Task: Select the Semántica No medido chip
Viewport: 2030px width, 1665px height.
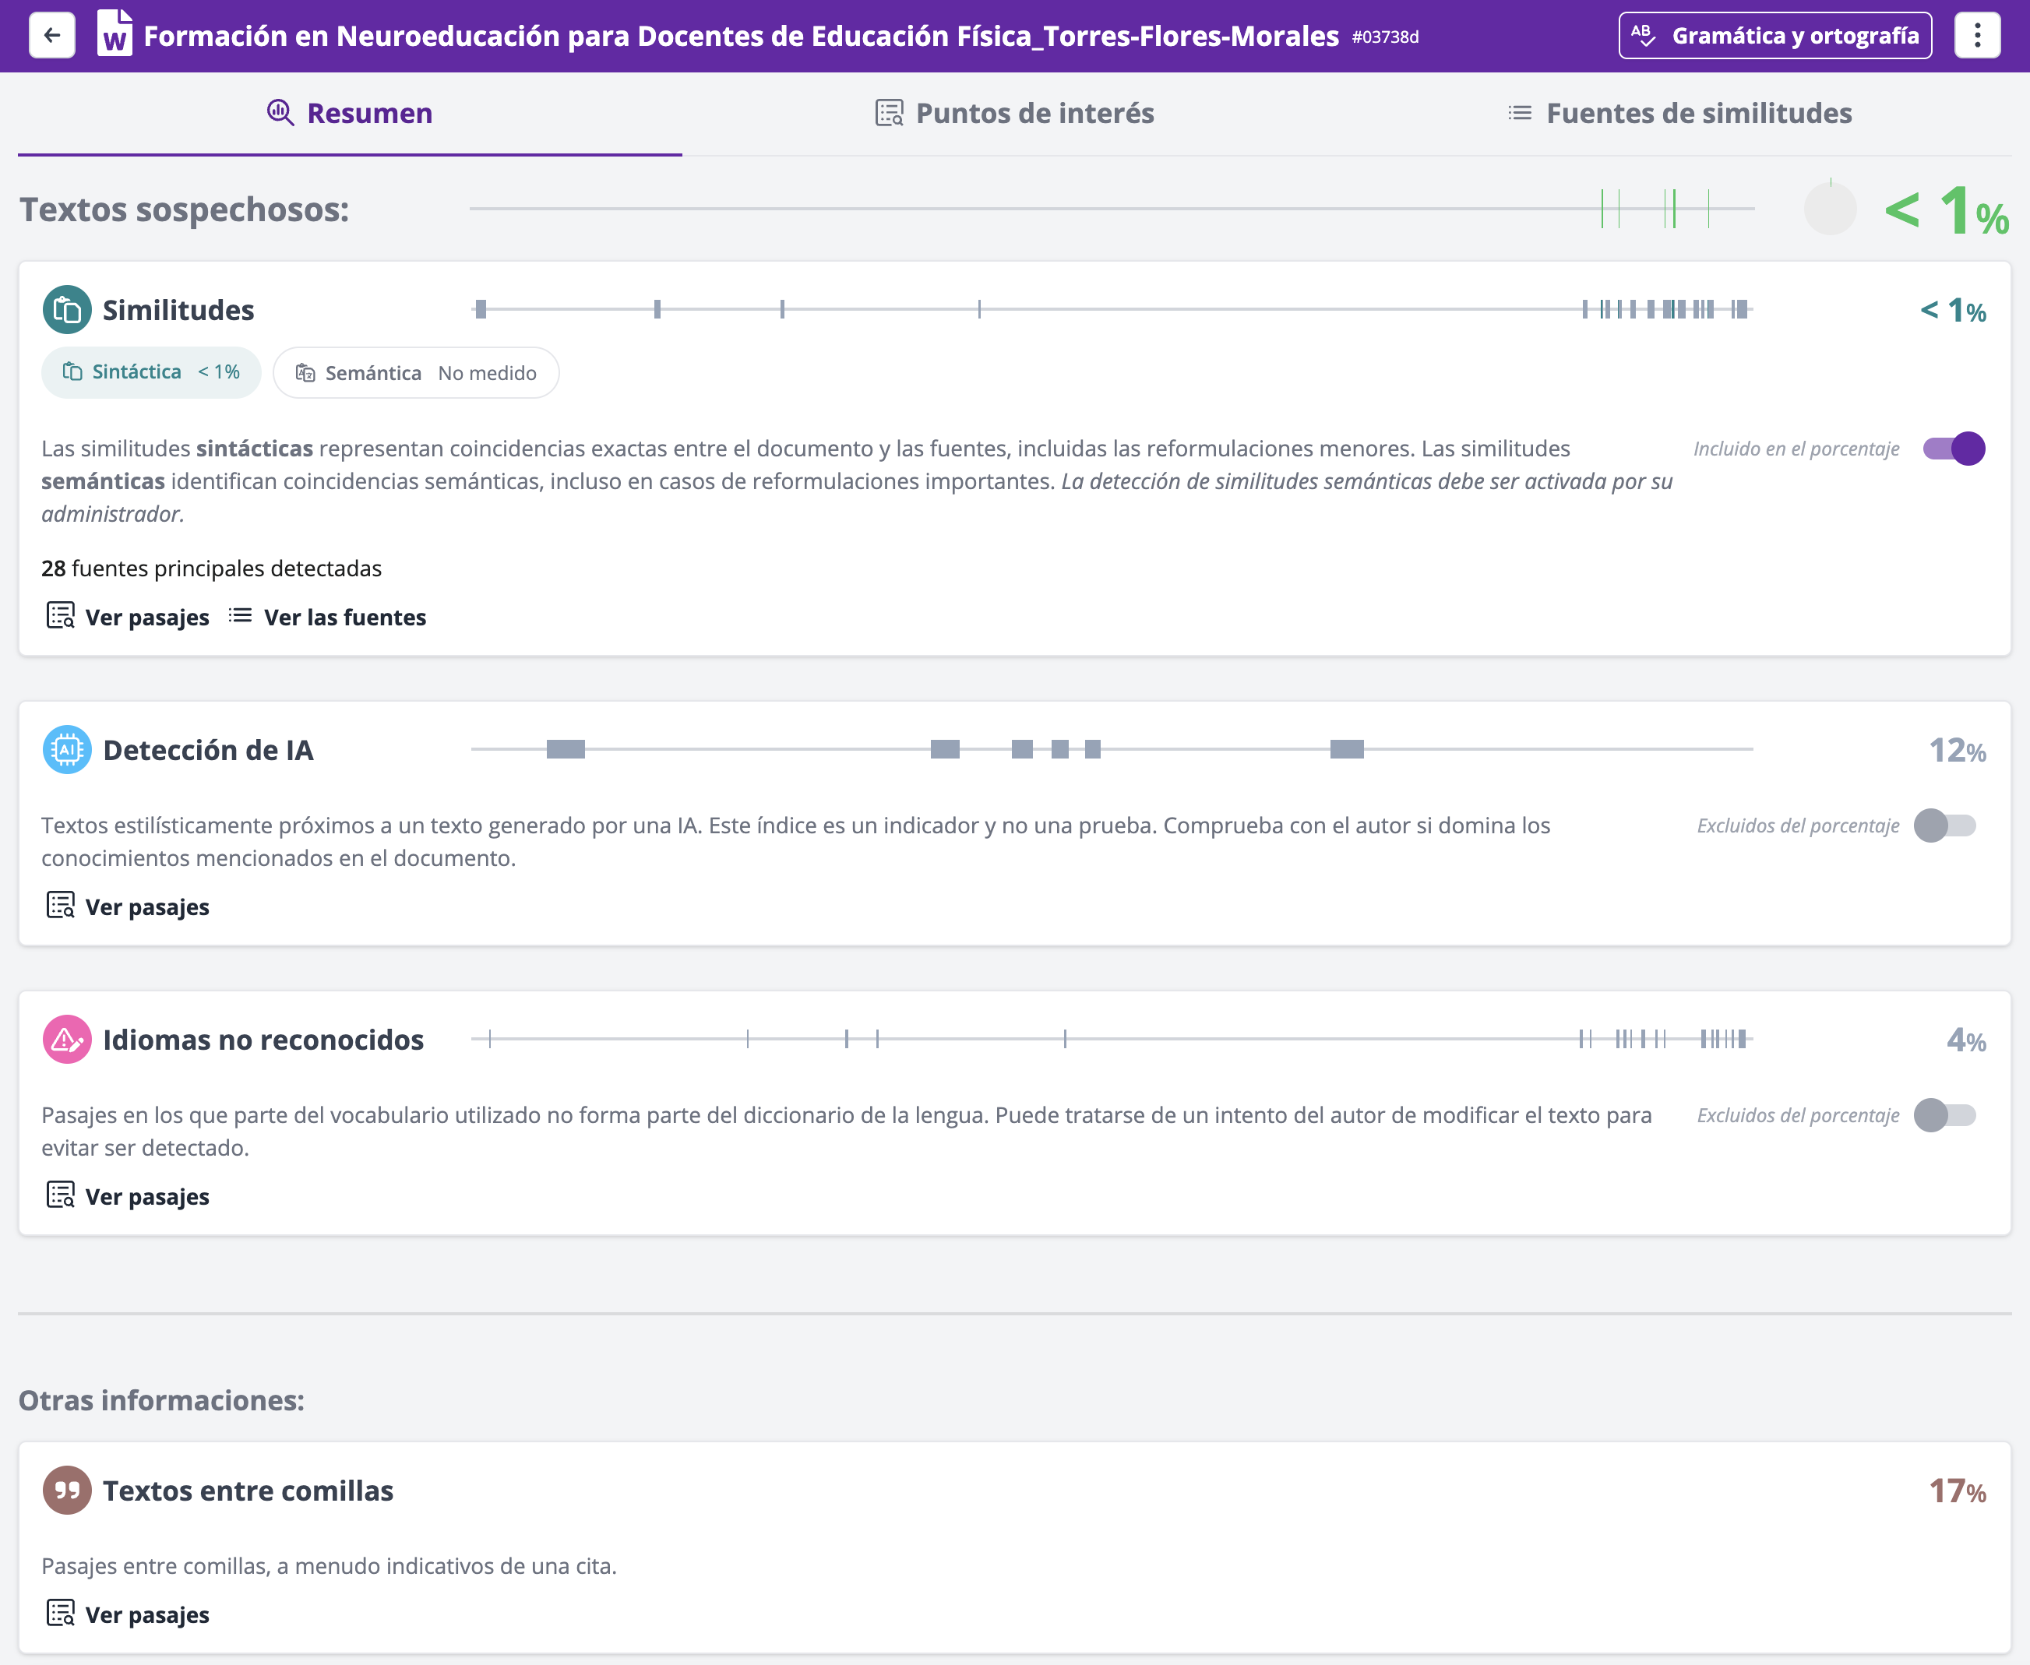Action: (x=415, y=373)
